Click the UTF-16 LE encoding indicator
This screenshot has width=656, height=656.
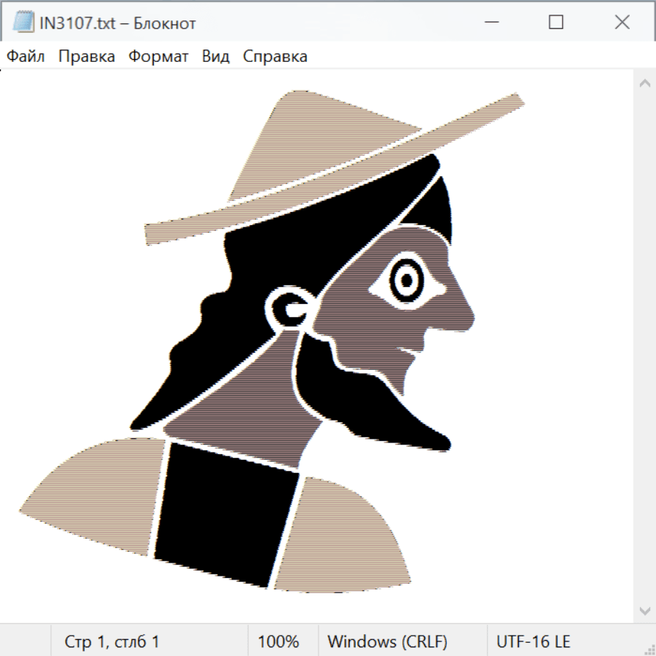coord(533,641)
